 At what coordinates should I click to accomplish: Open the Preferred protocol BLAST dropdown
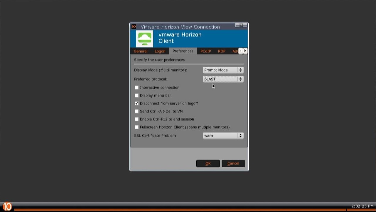pos(223,79)
